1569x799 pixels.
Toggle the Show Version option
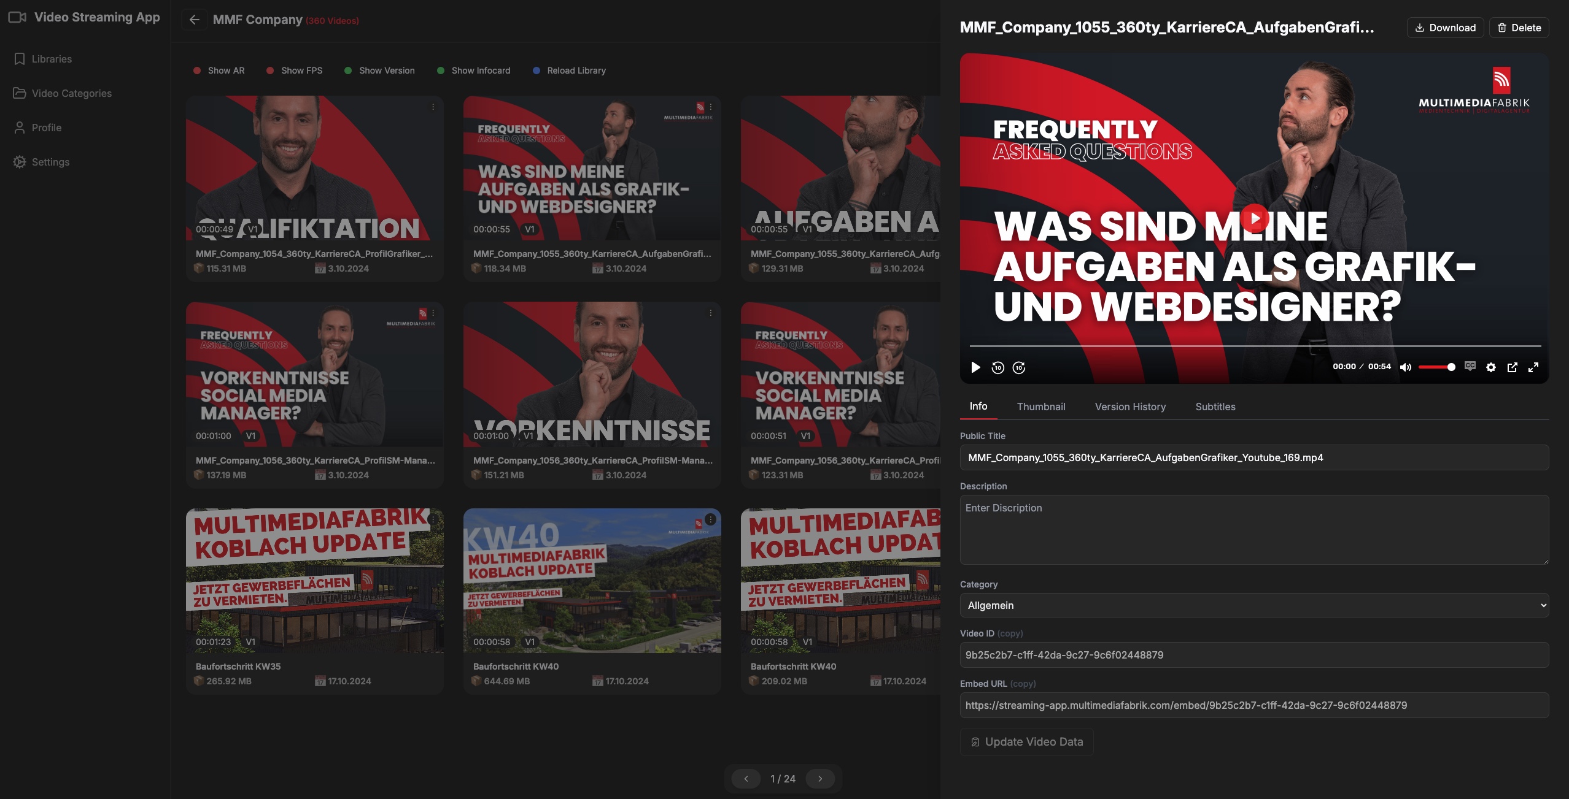379,71
